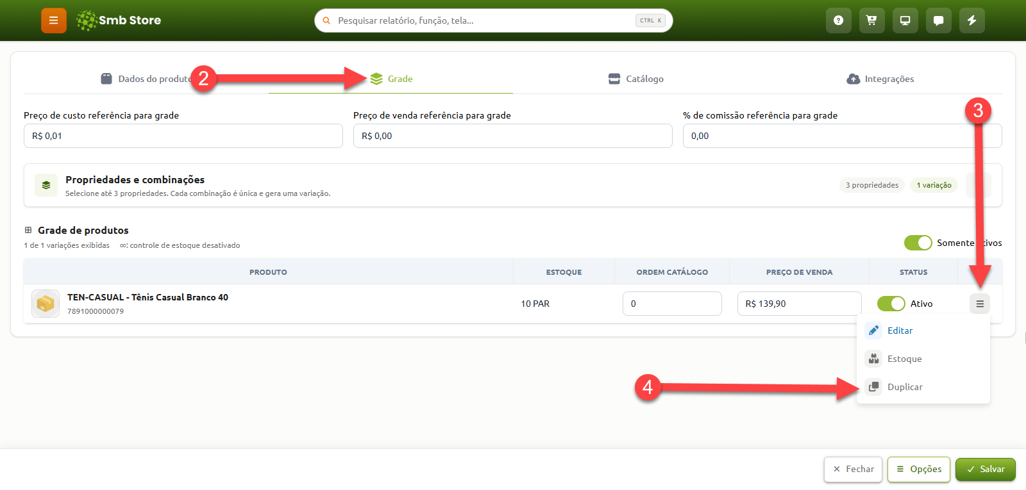This screenshot has height=490, width=1026.
Task: Click the Preço de custo referência field
Action: [x=183, y=136]
